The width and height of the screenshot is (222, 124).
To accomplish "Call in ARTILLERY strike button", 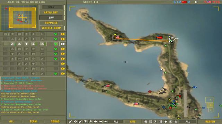I will pyautogui.click(x=51, y=12).
